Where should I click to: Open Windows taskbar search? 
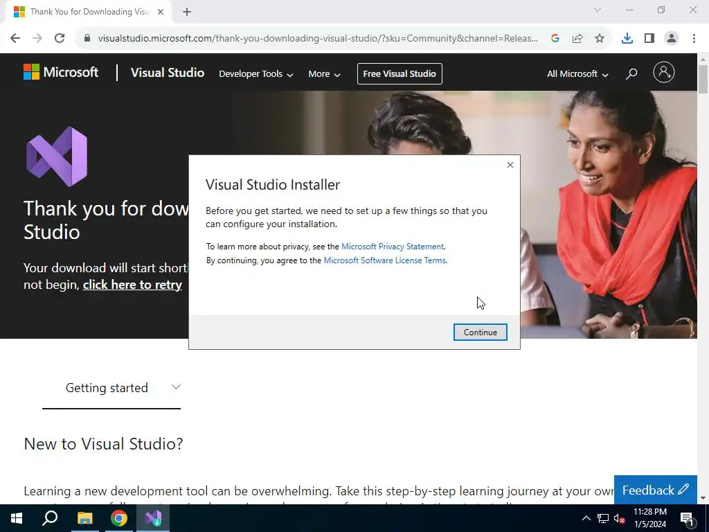coord(50,518)
